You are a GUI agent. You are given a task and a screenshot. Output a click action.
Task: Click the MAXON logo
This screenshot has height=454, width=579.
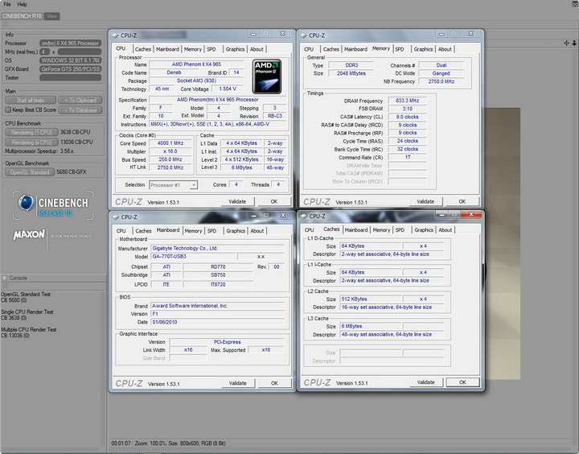(x=29, y=235)
